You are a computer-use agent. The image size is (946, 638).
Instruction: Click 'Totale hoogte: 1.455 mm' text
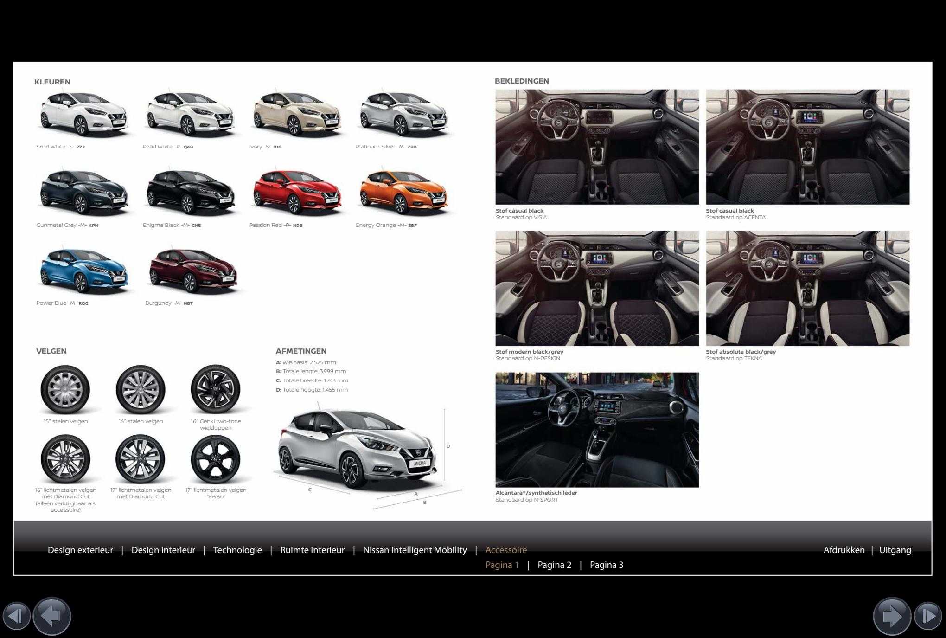315,390
